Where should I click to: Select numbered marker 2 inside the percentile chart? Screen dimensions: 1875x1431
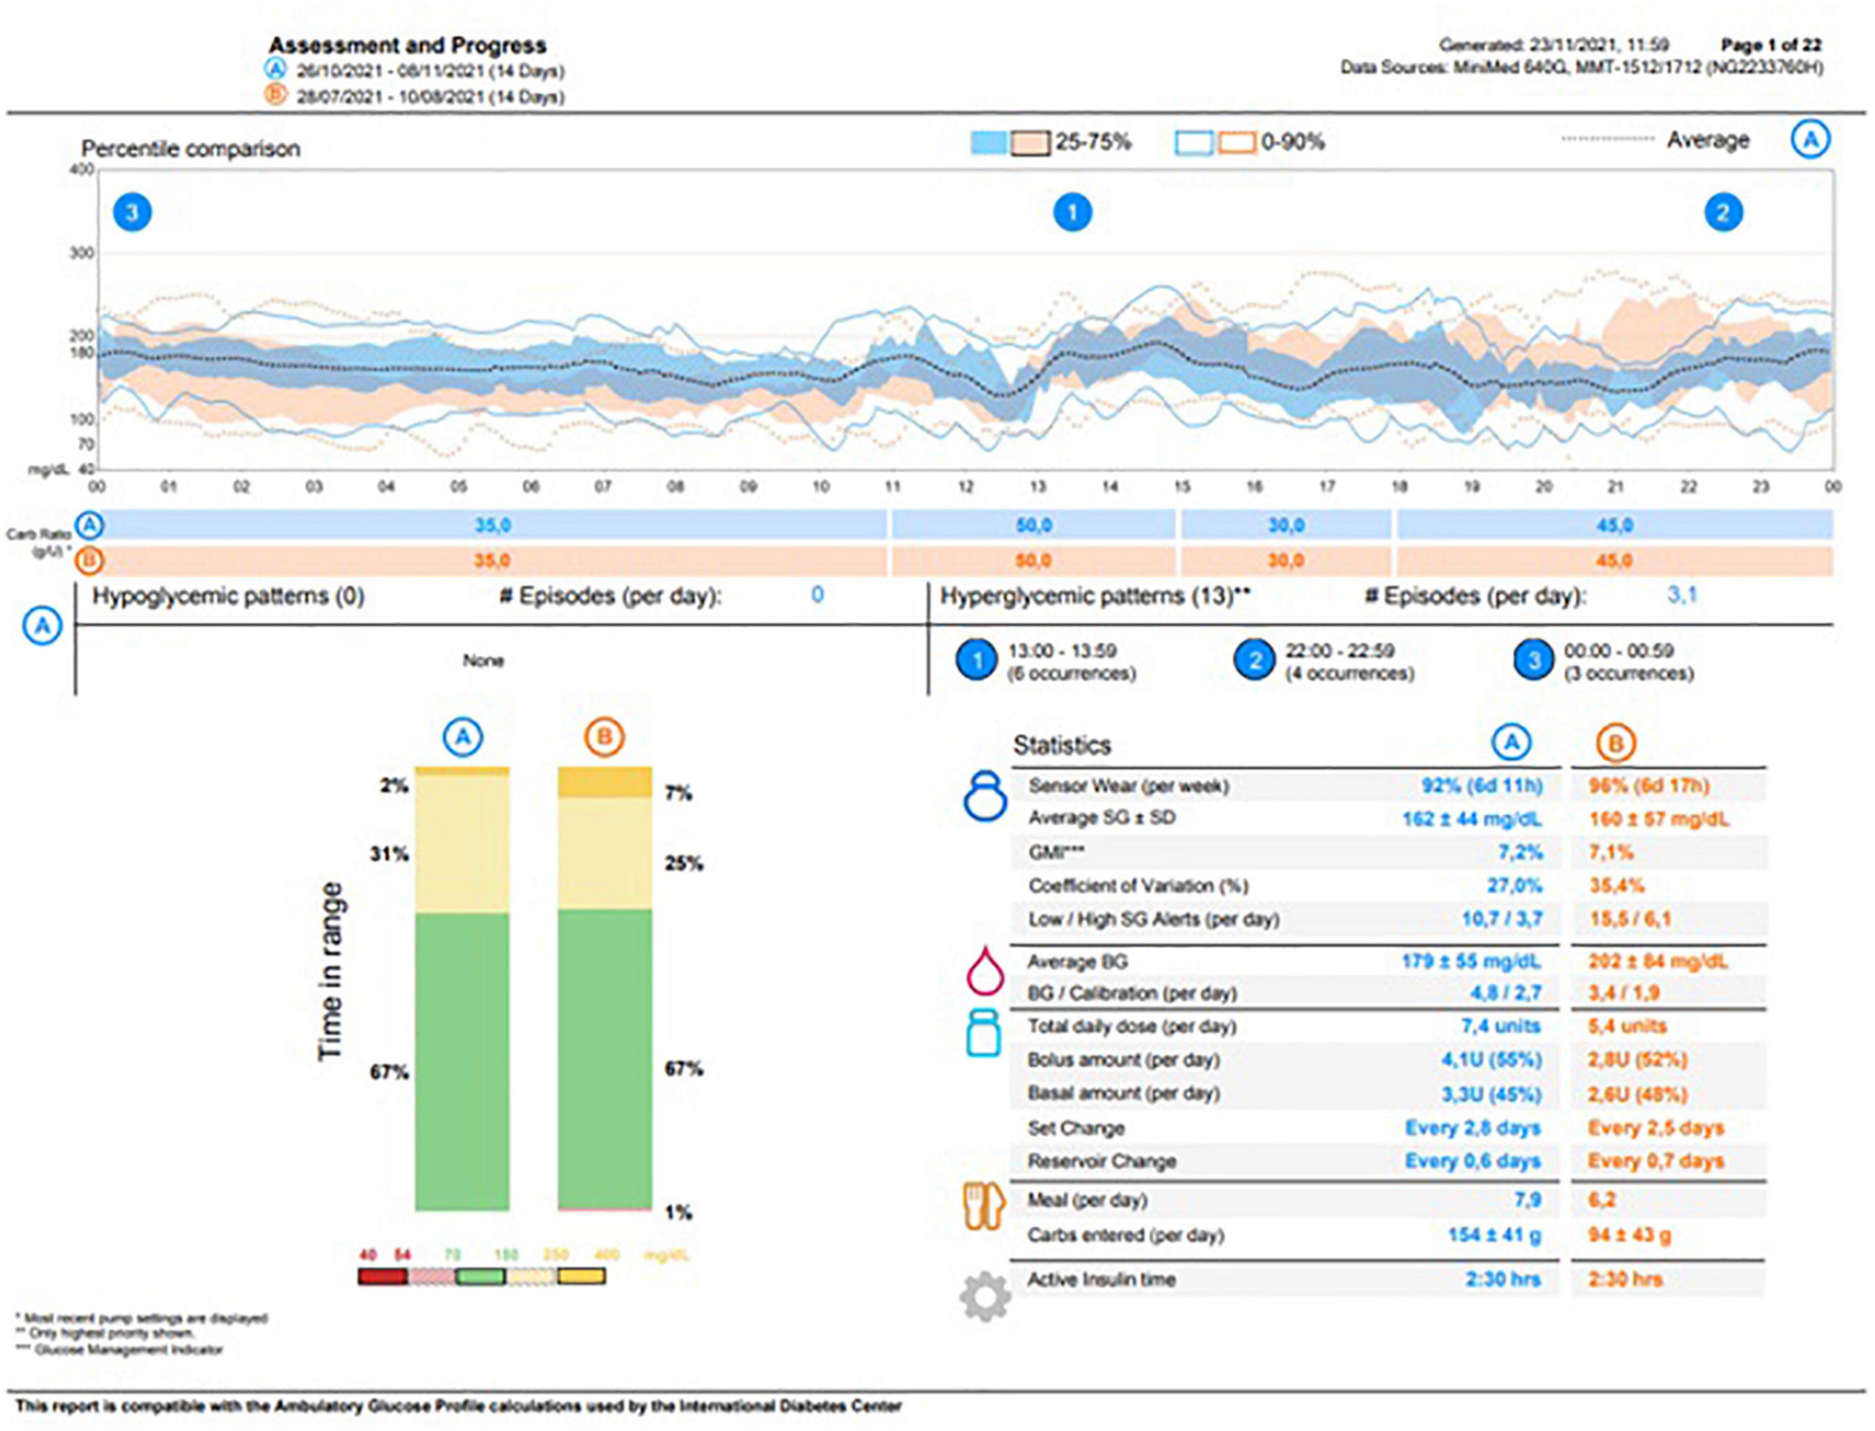pyautogui.click(x=1723, y=212)
